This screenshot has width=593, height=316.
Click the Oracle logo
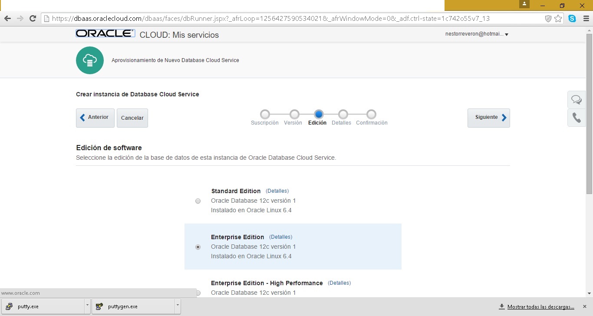coord(105,34)
